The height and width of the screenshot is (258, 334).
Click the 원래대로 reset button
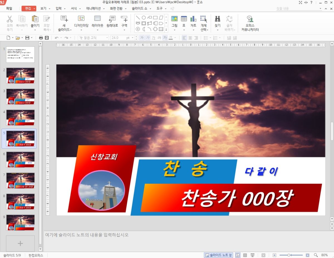coord(112,21)
